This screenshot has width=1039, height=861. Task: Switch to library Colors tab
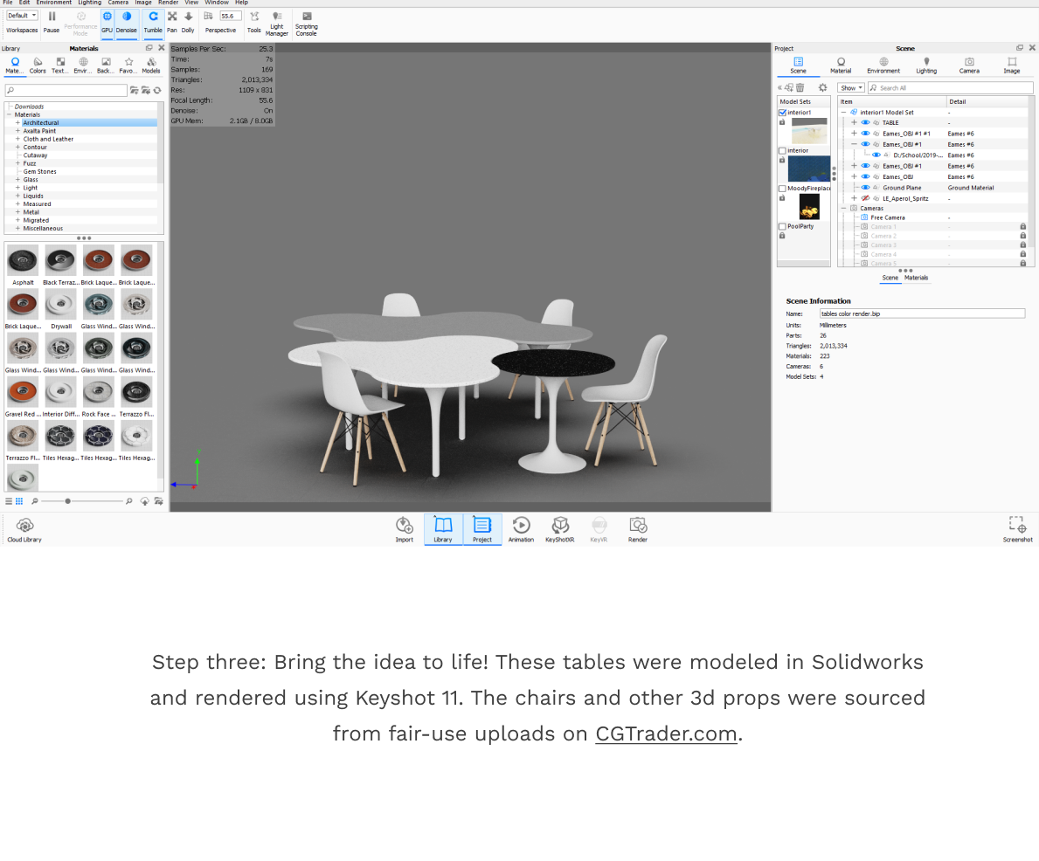[38, 65]
